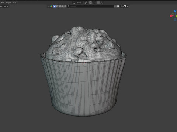Open the Add menu
The width and height of the screenshot is (177, 132).
point(3,3)
